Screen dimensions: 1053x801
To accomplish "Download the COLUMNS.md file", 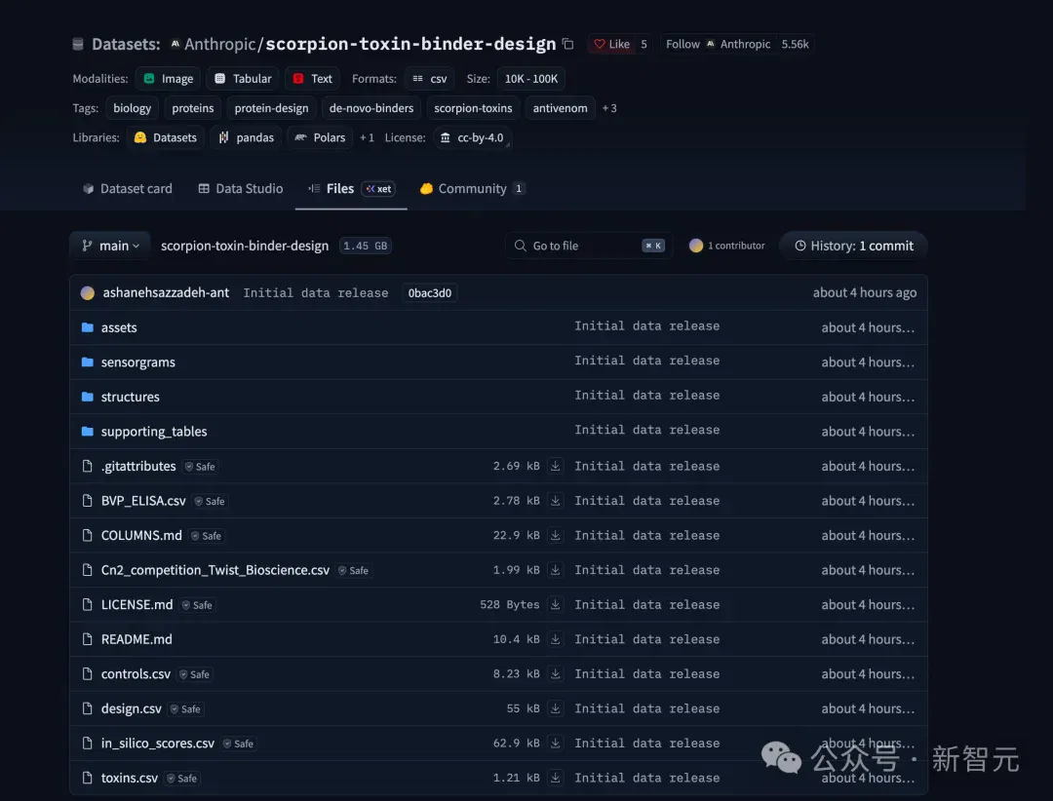I will (x=555, y=535).
